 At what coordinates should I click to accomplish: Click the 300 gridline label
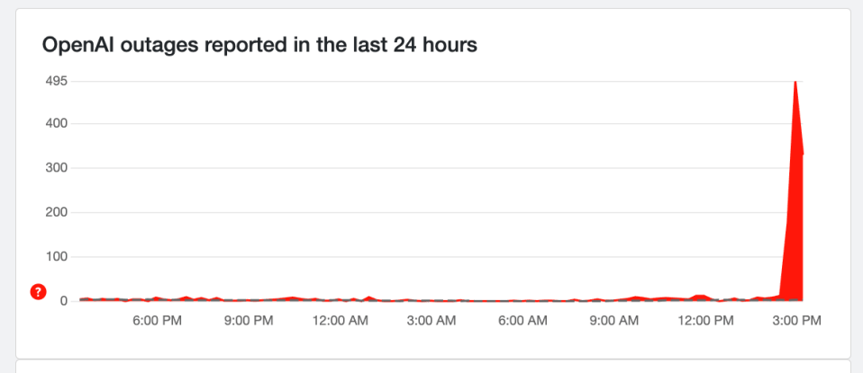point(56,168)
